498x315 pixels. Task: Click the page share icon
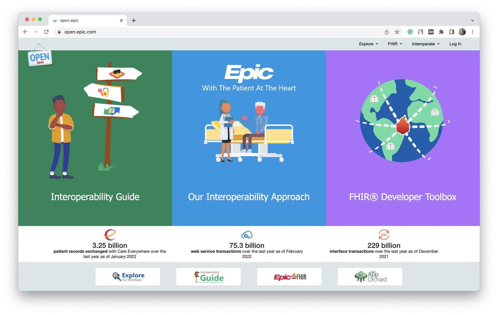pos(386,32)
